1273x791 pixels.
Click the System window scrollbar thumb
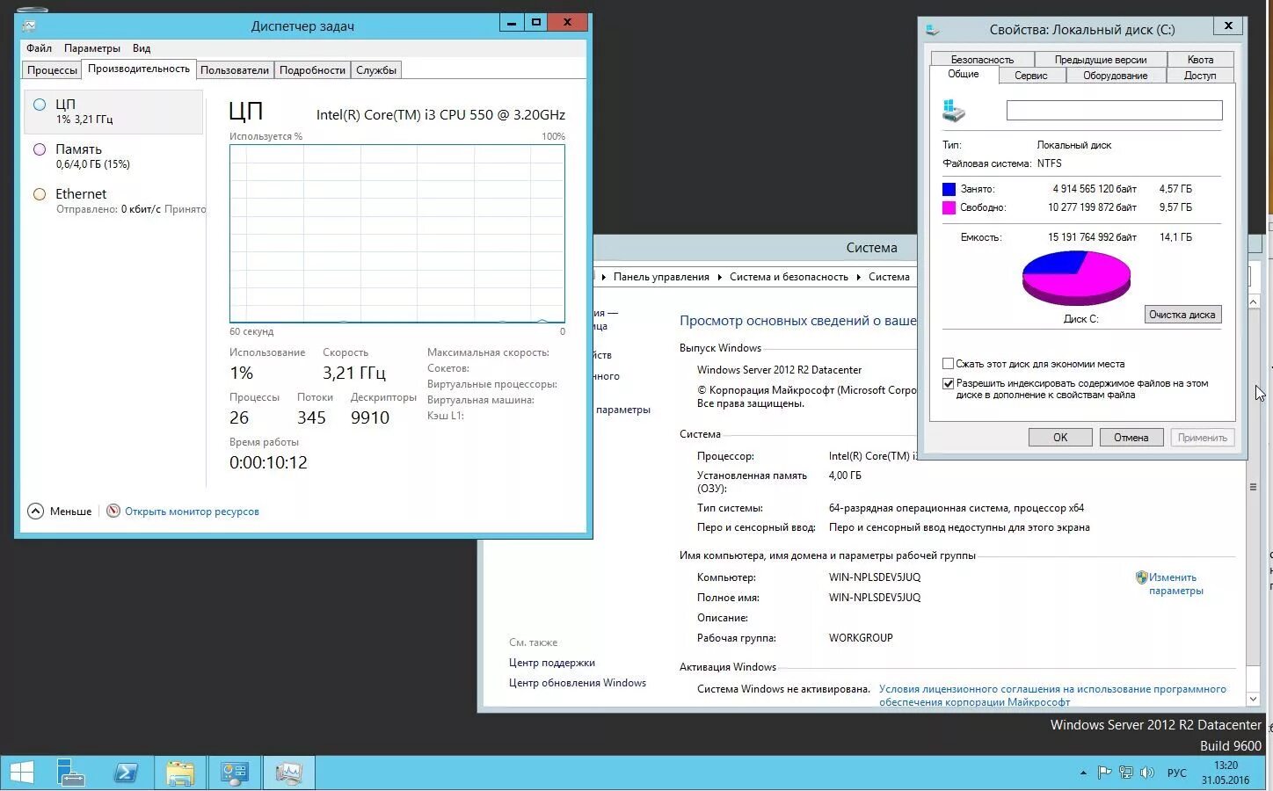coord(1254,488)
